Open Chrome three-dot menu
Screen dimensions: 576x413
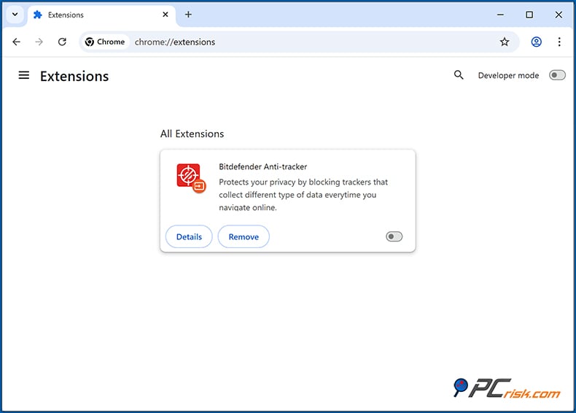559,42
